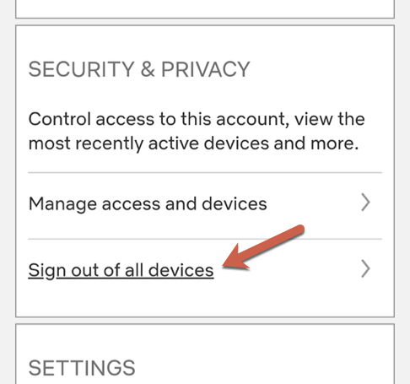Click the Sign out of all devices link
This screenshot has height=384, width=410.
pyautogui.click(x=121, y=271)
